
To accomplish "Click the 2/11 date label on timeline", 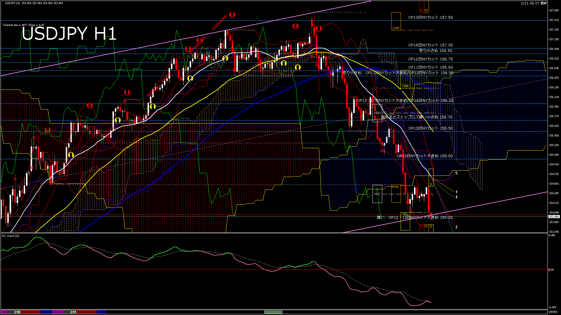I will pos(73,312).
